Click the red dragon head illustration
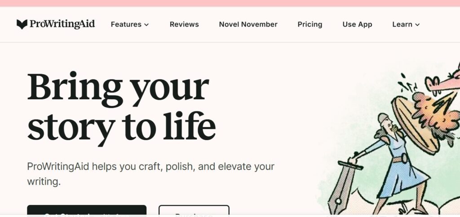The width and height of the screenshot is (460, 217). 445,81
